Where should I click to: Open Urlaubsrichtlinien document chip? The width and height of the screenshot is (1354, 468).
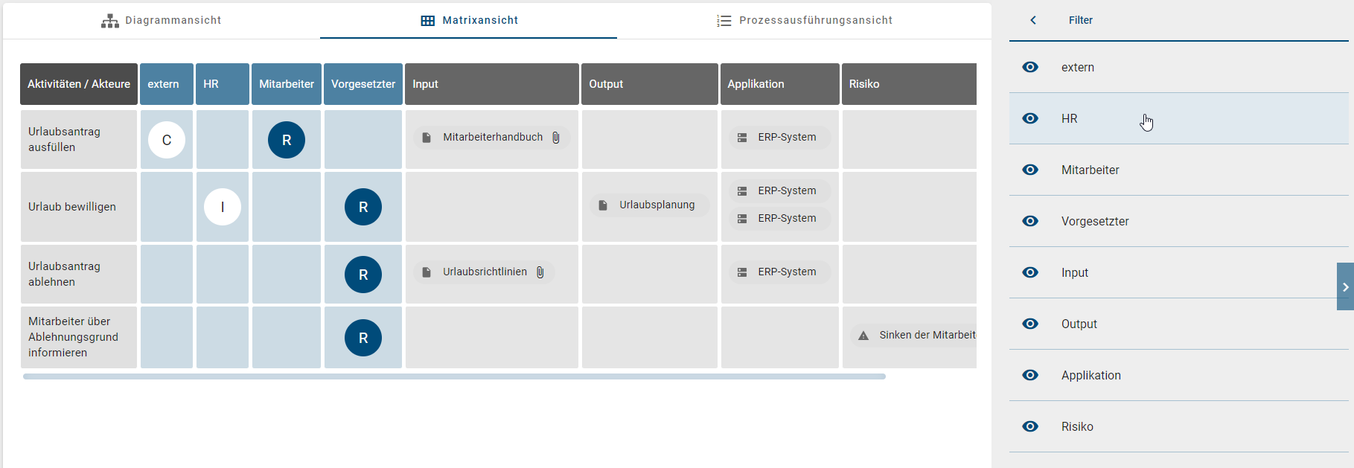pos(484,272)
